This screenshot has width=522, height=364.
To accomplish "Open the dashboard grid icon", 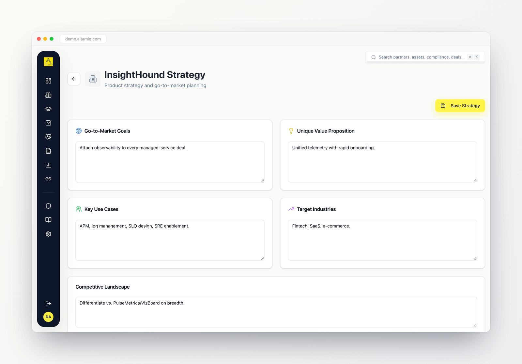I will tap(48, 81).
